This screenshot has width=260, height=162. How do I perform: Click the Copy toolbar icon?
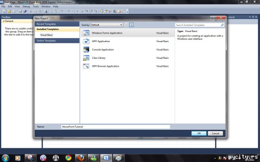[x=35, y=11]
